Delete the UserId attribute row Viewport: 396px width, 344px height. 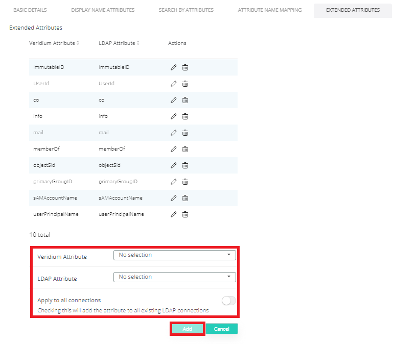[x=185, y=84]
